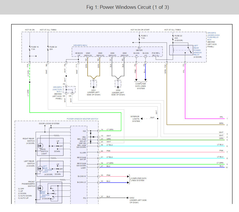This screenshot has height=212, width=239.
Task: Click pin '36 LT BLU' on the connector
Action: [107, 145]
